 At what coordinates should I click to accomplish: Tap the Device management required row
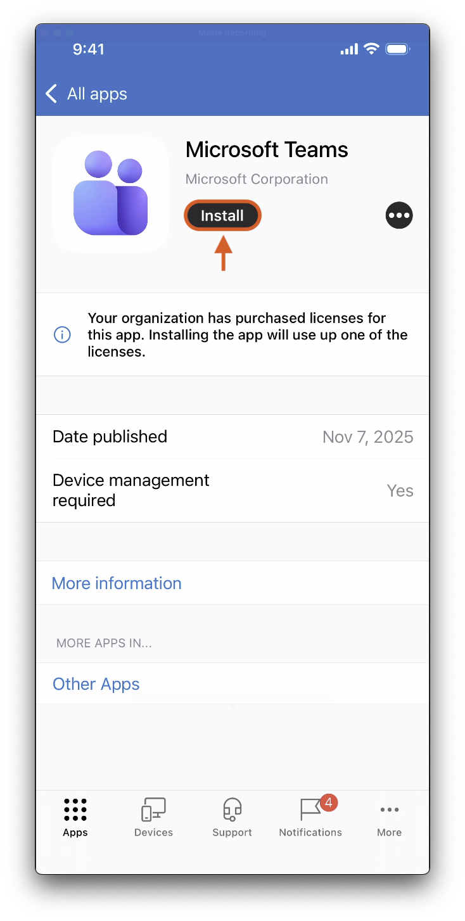pos(232,490)
